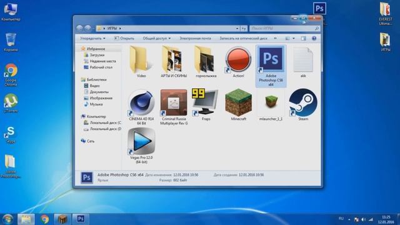400x225 pixels.
Task: Go back with the Explorer back arrow
Action: 79,28
